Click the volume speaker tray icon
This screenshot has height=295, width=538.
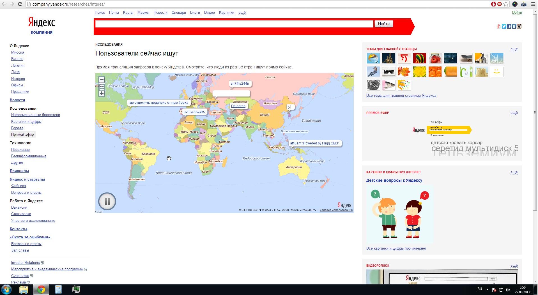pos(508,290)
